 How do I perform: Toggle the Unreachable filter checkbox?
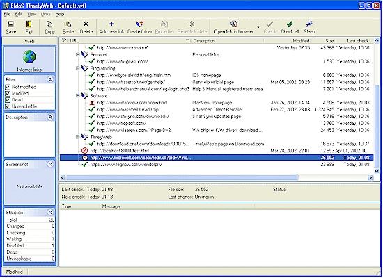click(x=8, y=106)
